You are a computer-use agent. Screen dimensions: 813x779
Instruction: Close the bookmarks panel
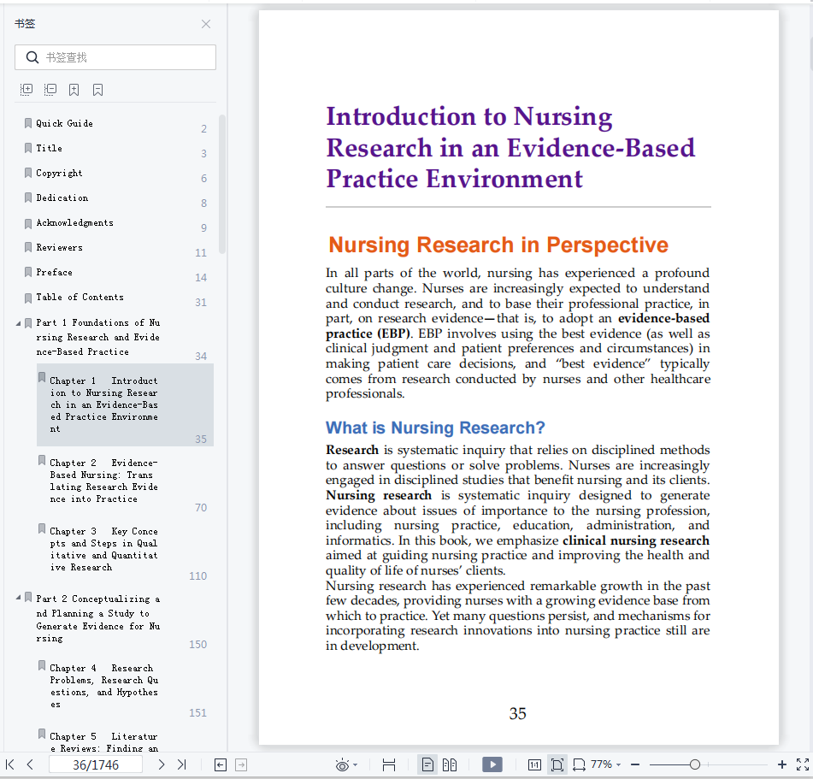tap(206, 24)
